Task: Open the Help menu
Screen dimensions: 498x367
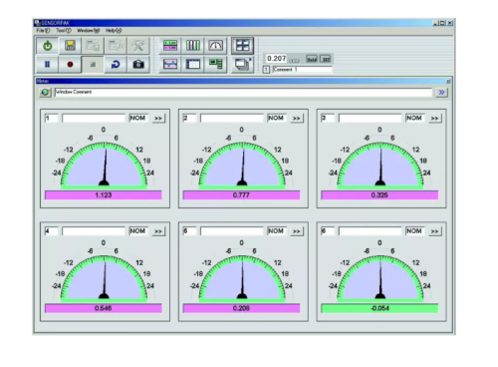Action: (114, 31)
